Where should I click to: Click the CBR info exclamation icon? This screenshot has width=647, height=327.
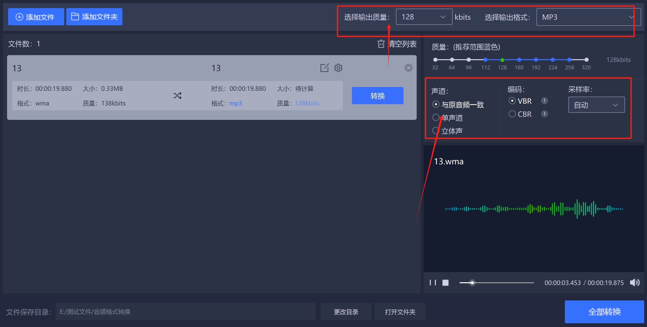click(544, 114)
